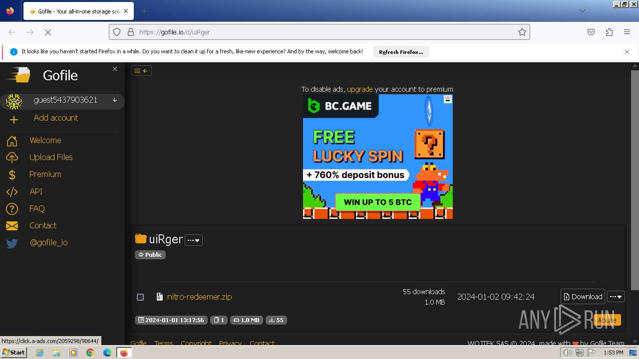The width and height of the screenshot is (639, 359).
Task: Click the API code brackets icon
Action: (12, 191)
